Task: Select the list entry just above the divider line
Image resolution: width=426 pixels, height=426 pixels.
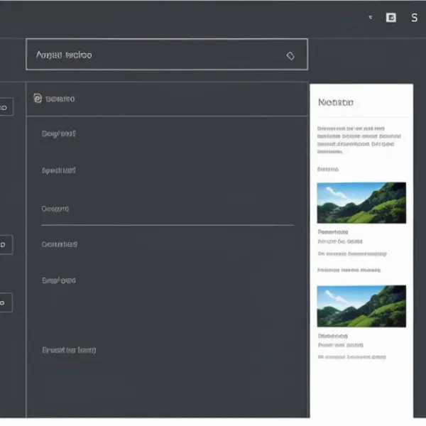Action: (x=55, y=209)
